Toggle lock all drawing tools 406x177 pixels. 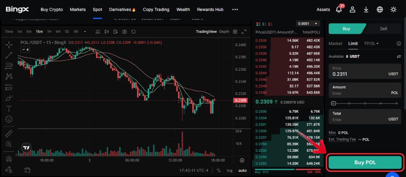pos(9,169)
